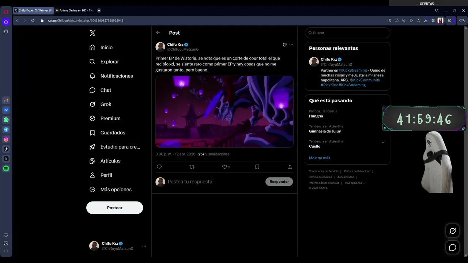Viewport: 468px width, 263px height.
Task: Click the Buscar search box
Action: [x=347, y=33]
